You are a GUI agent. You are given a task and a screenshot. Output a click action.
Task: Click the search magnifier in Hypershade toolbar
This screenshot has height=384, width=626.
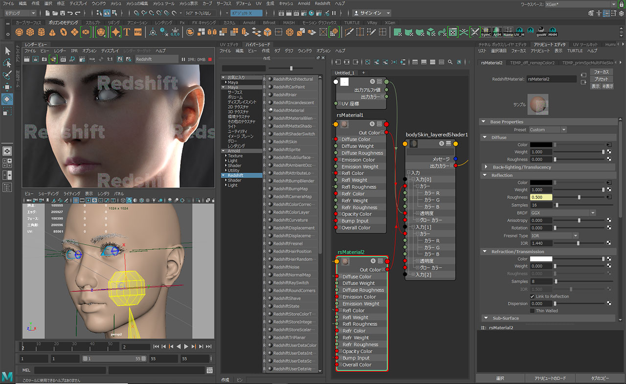click(450, 62)
